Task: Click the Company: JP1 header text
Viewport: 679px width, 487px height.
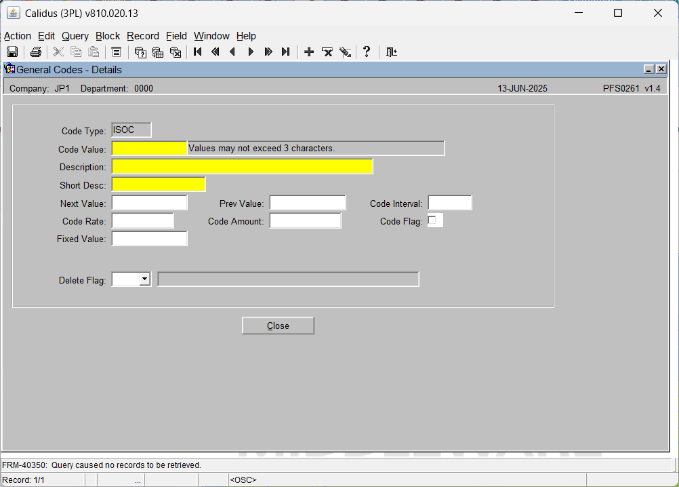Action: pyautogui.click(x=39, y=88)
